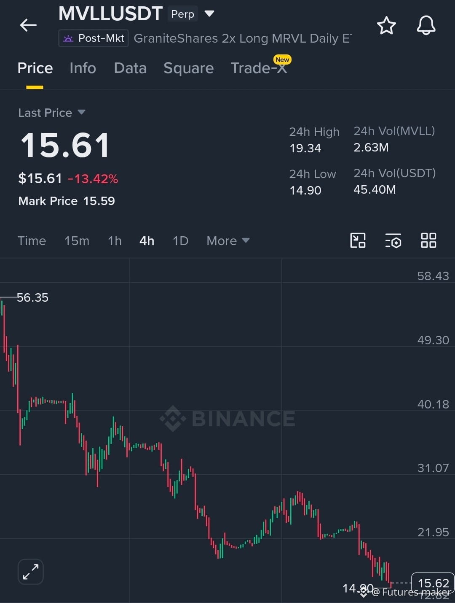Click the 15.62 current price label
Image resolution: width=455 pixels, height=603 pixels.
tap(433, 583)
